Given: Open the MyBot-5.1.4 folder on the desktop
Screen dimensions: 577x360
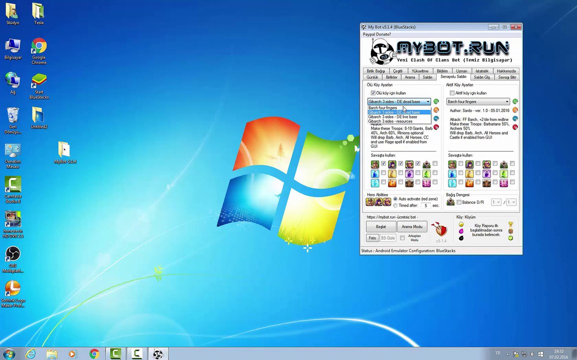Looking at the screenshot, I should 65,153.
